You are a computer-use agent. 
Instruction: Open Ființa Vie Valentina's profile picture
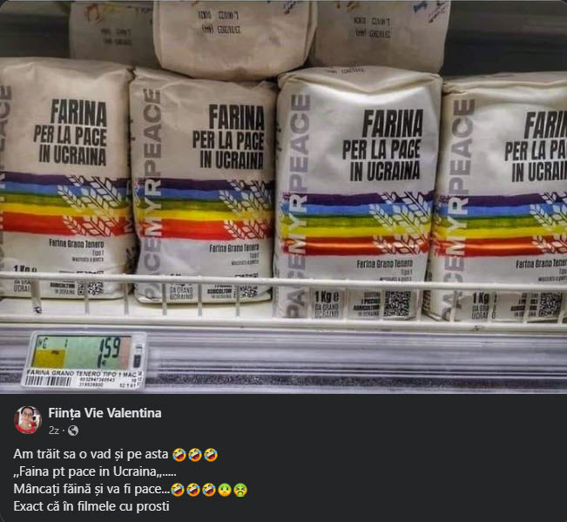pos(28,420)
